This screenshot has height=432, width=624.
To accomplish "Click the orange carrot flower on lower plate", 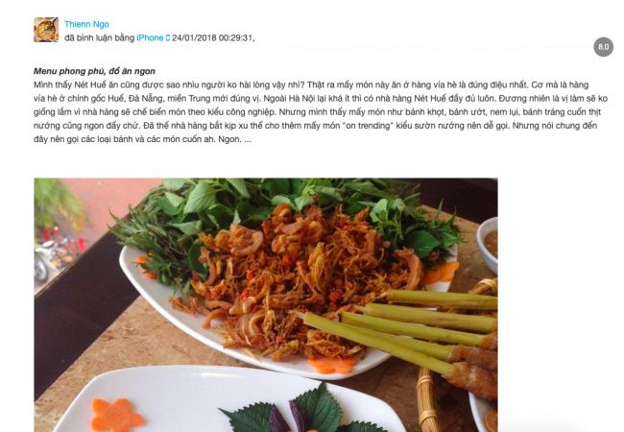I will coord(116,416).
